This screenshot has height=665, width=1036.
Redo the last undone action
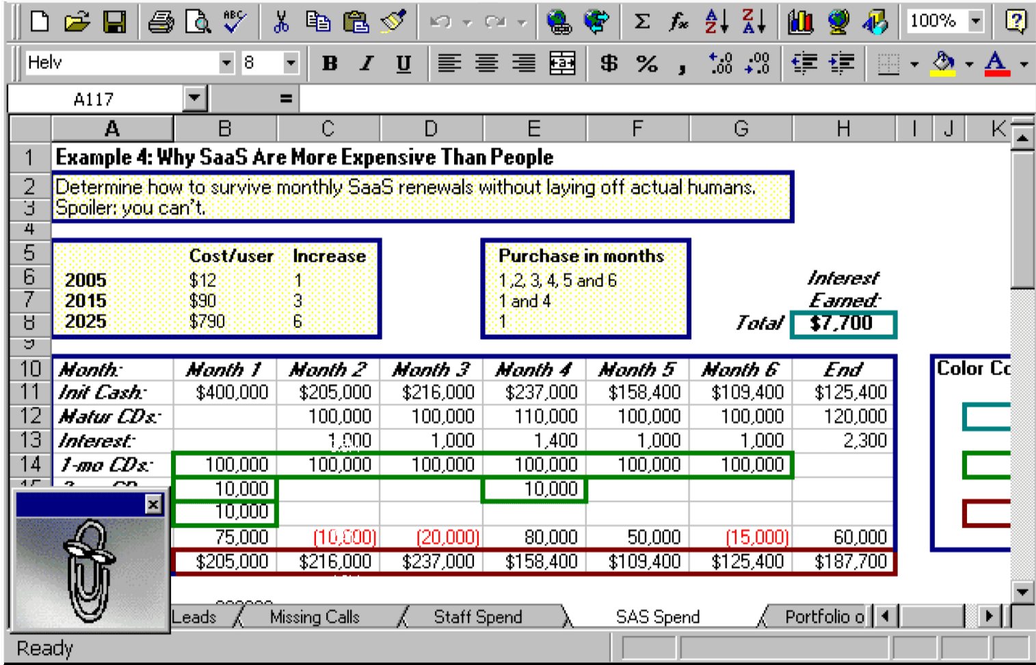pos(495,22)
